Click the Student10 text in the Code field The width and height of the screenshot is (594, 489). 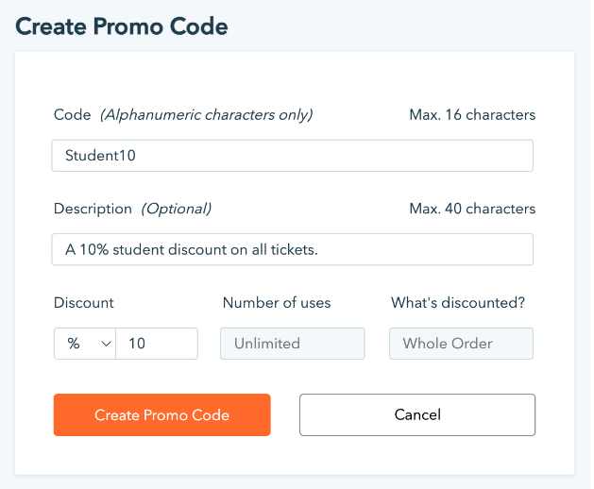(x=101, y=156)
